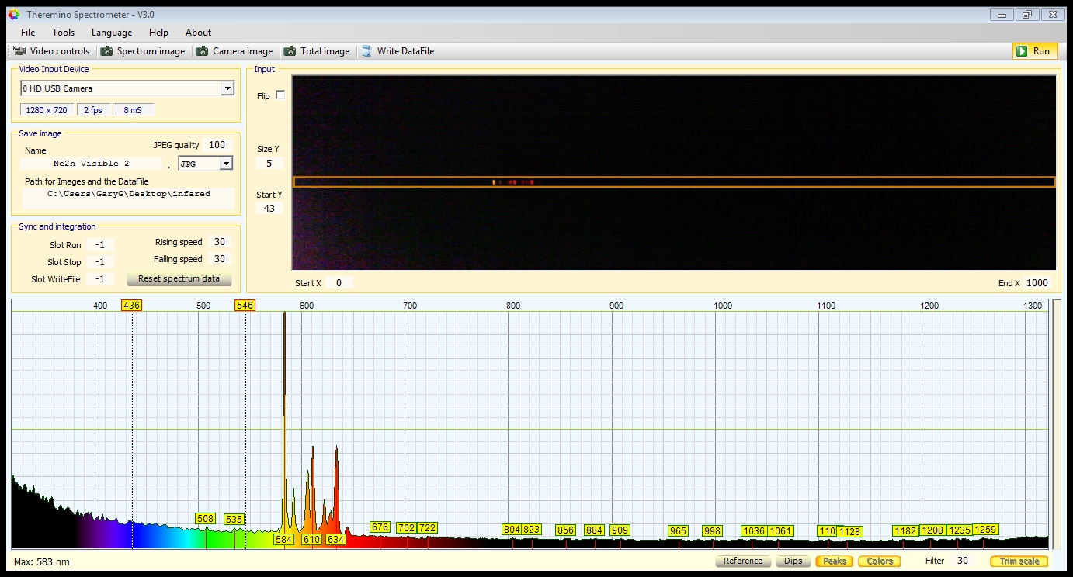
Task: Open the Tools menu
Action: point(64,33)
